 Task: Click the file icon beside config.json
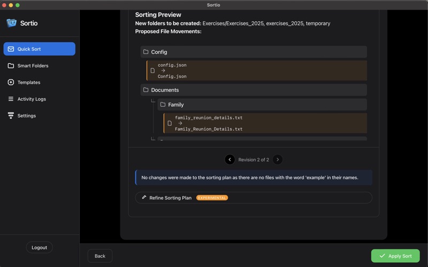click(152, 70)
